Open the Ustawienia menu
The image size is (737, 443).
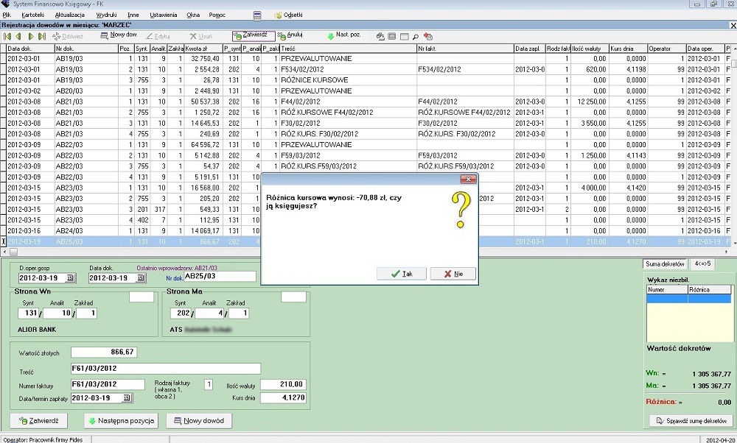click(164, 15)
